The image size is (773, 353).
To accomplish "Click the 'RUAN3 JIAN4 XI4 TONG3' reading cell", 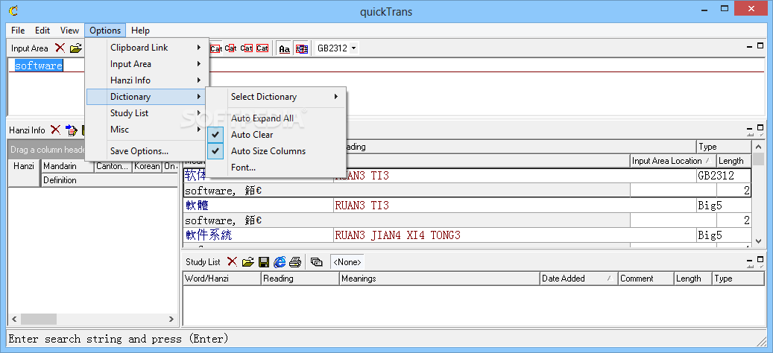I will pyautogui.click(x=515, y=235).
